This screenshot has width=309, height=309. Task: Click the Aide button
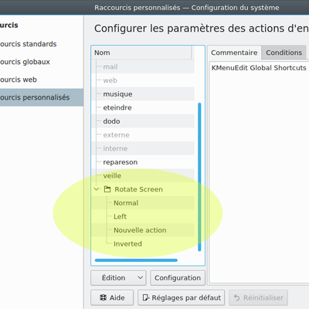point(112,297)
